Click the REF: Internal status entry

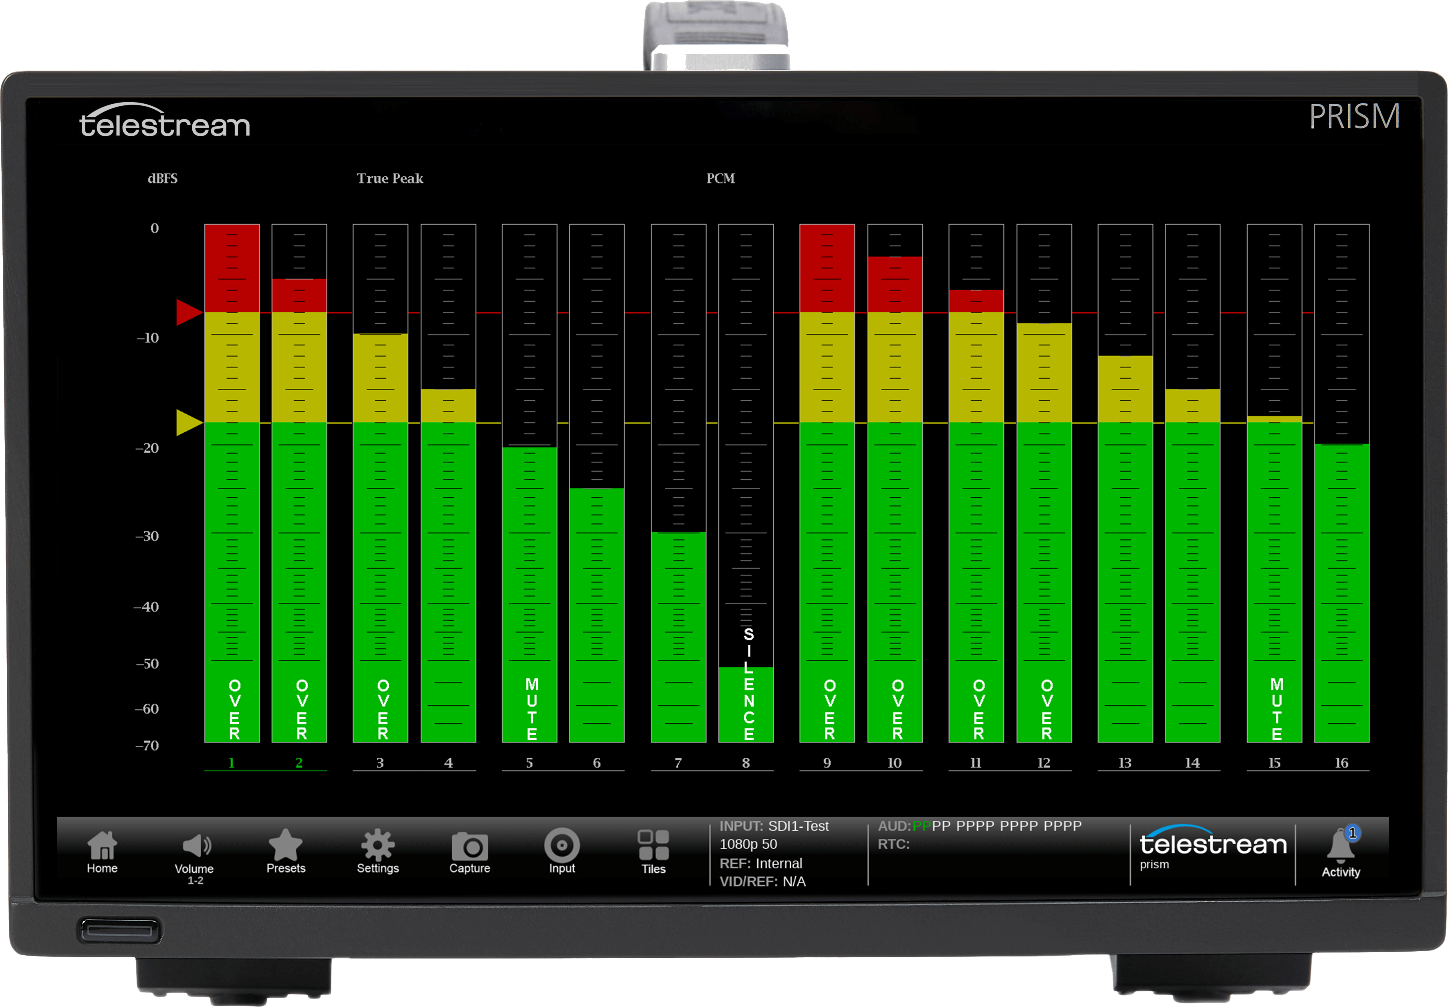(760, 863)
